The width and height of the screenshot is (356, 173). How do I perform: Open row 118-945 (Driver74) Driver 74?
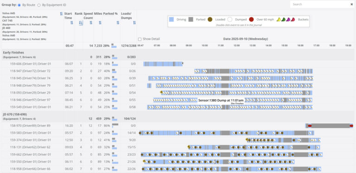click(30, 78)
